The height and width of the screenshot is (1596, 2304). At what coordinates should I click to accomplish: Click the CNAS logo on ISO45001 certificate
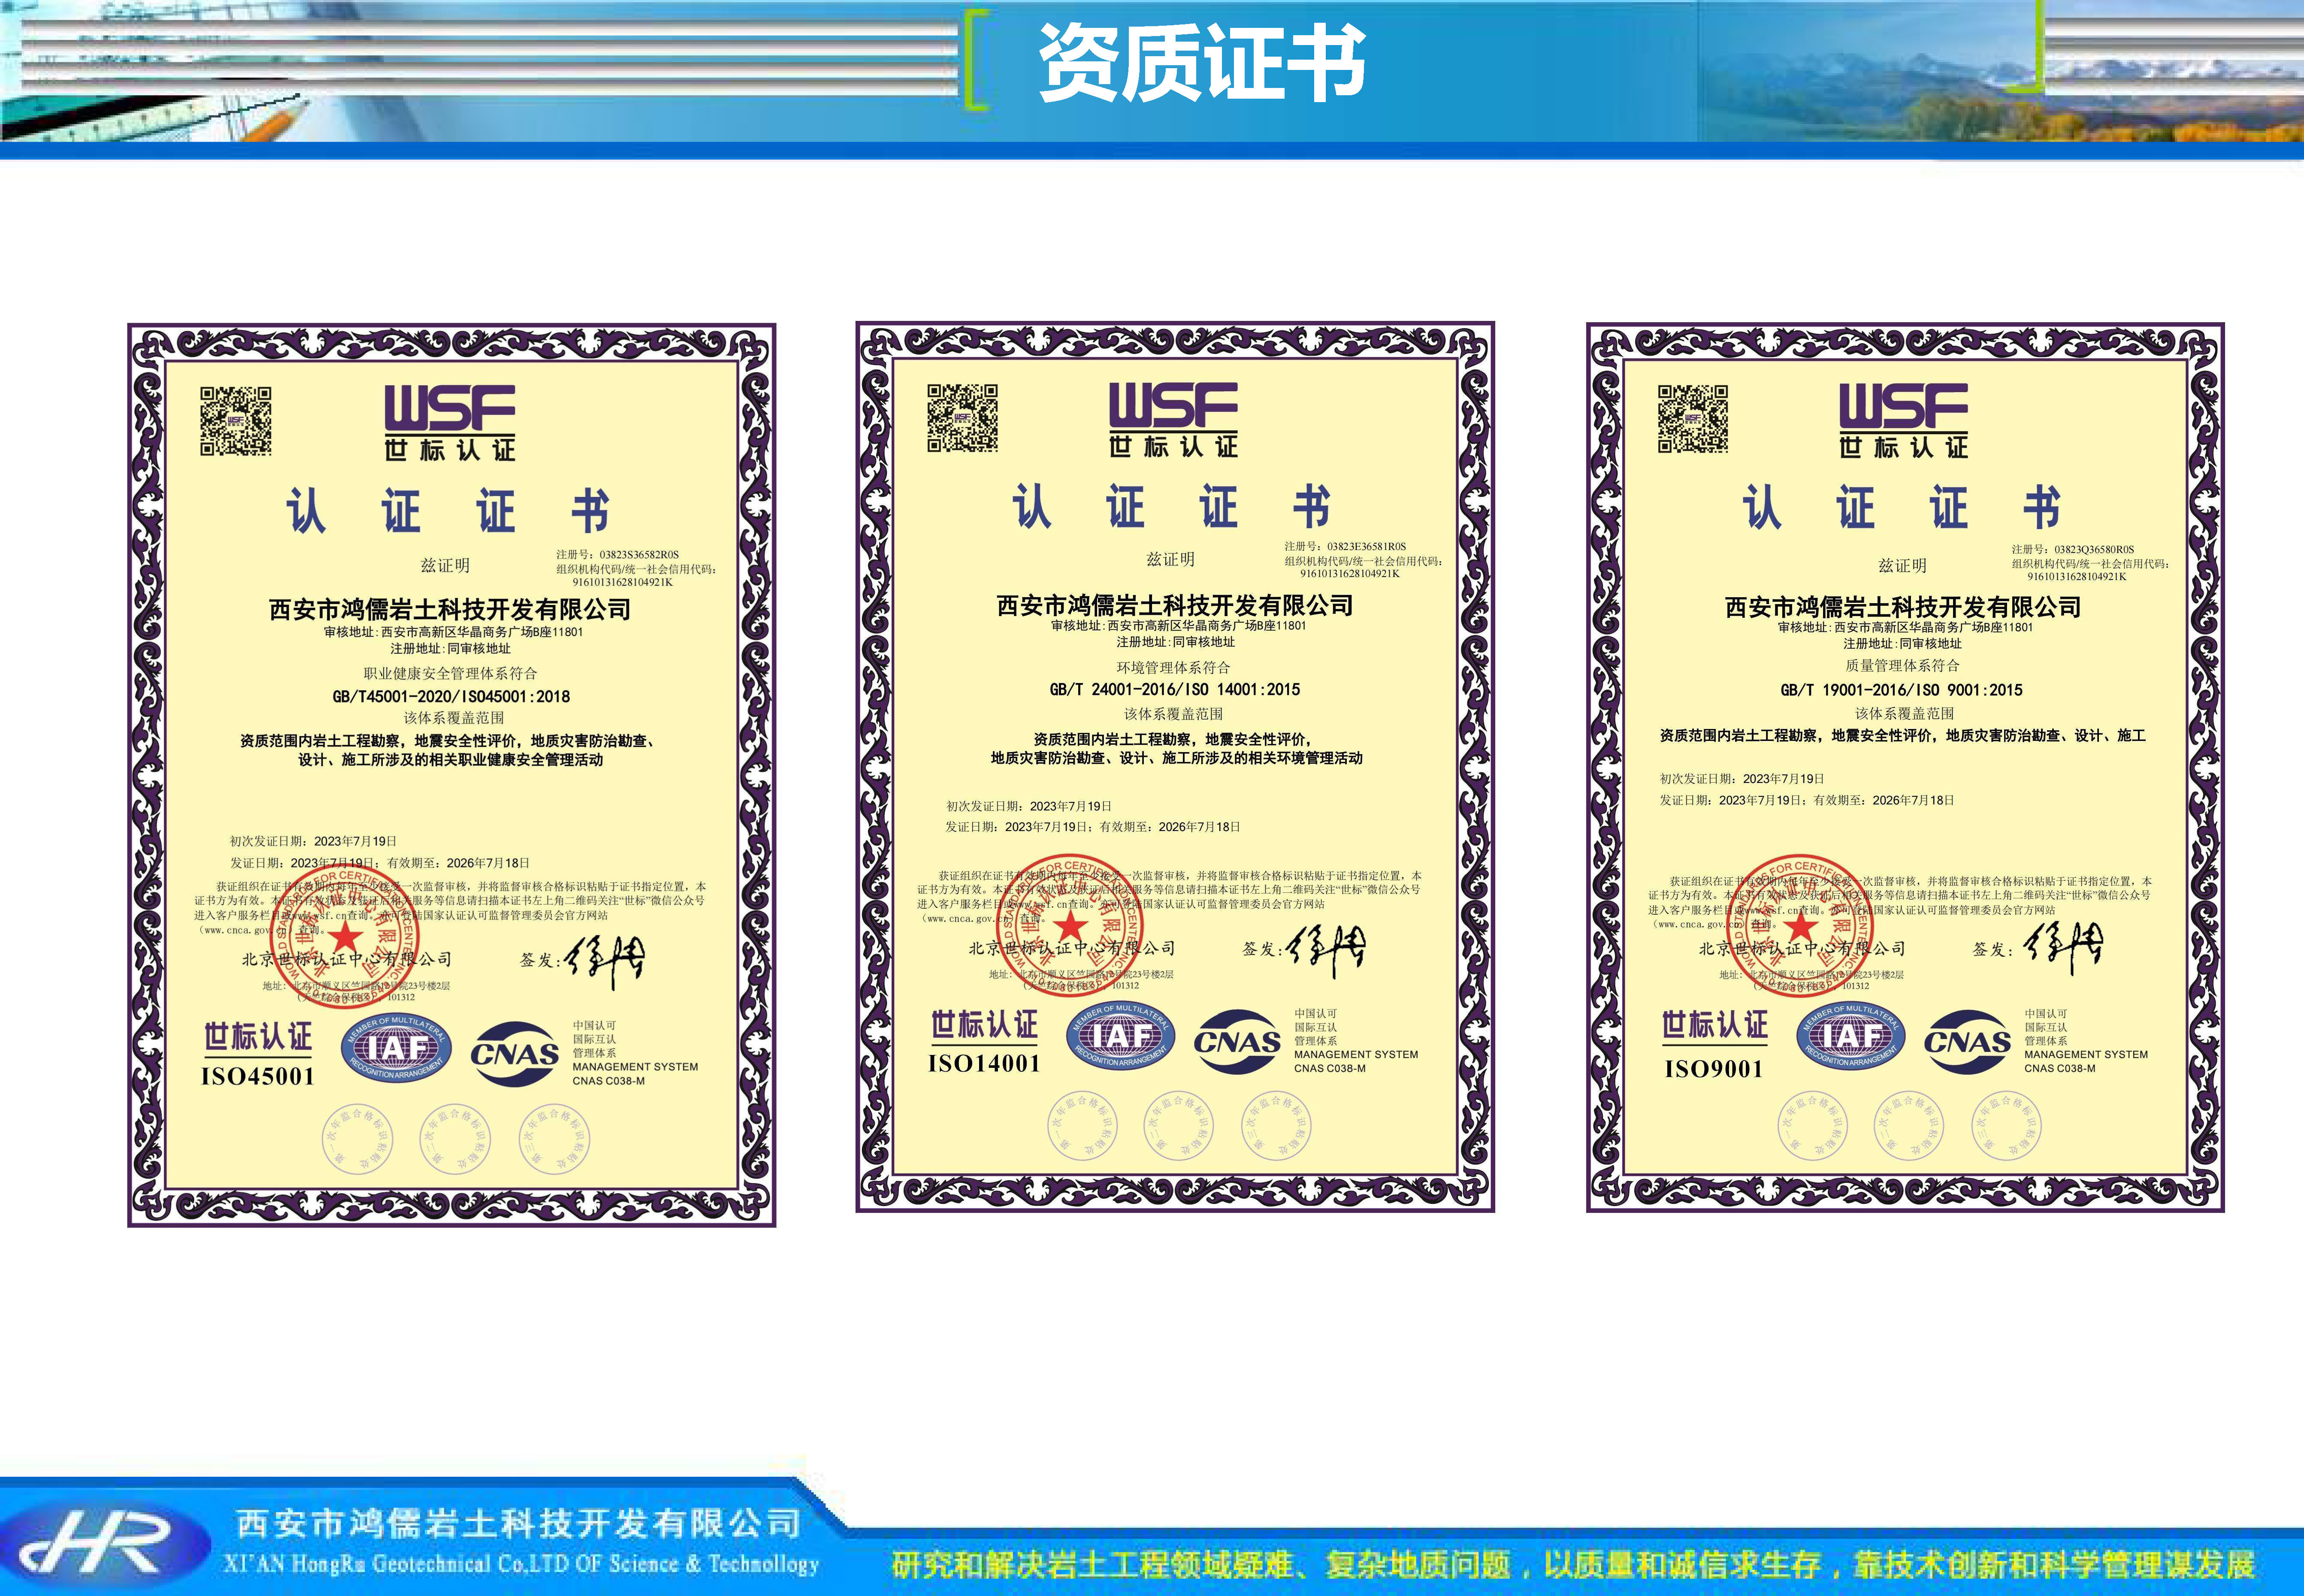[x=515, y=1054]
